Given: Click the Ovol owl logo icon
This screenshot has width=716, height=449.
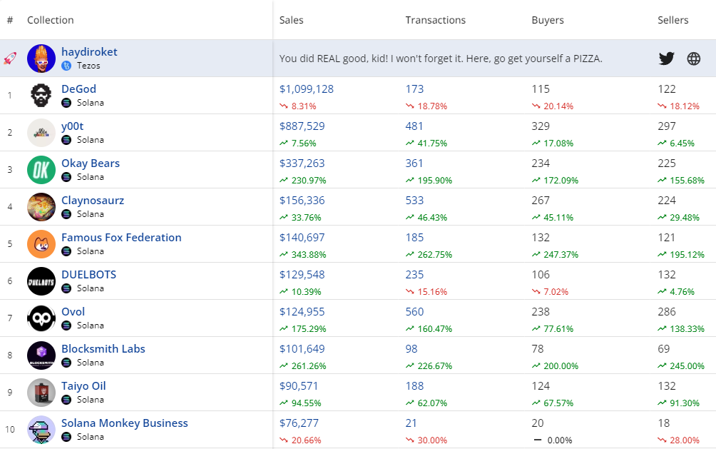Looking at the screenshot, I should pos(41,318).
